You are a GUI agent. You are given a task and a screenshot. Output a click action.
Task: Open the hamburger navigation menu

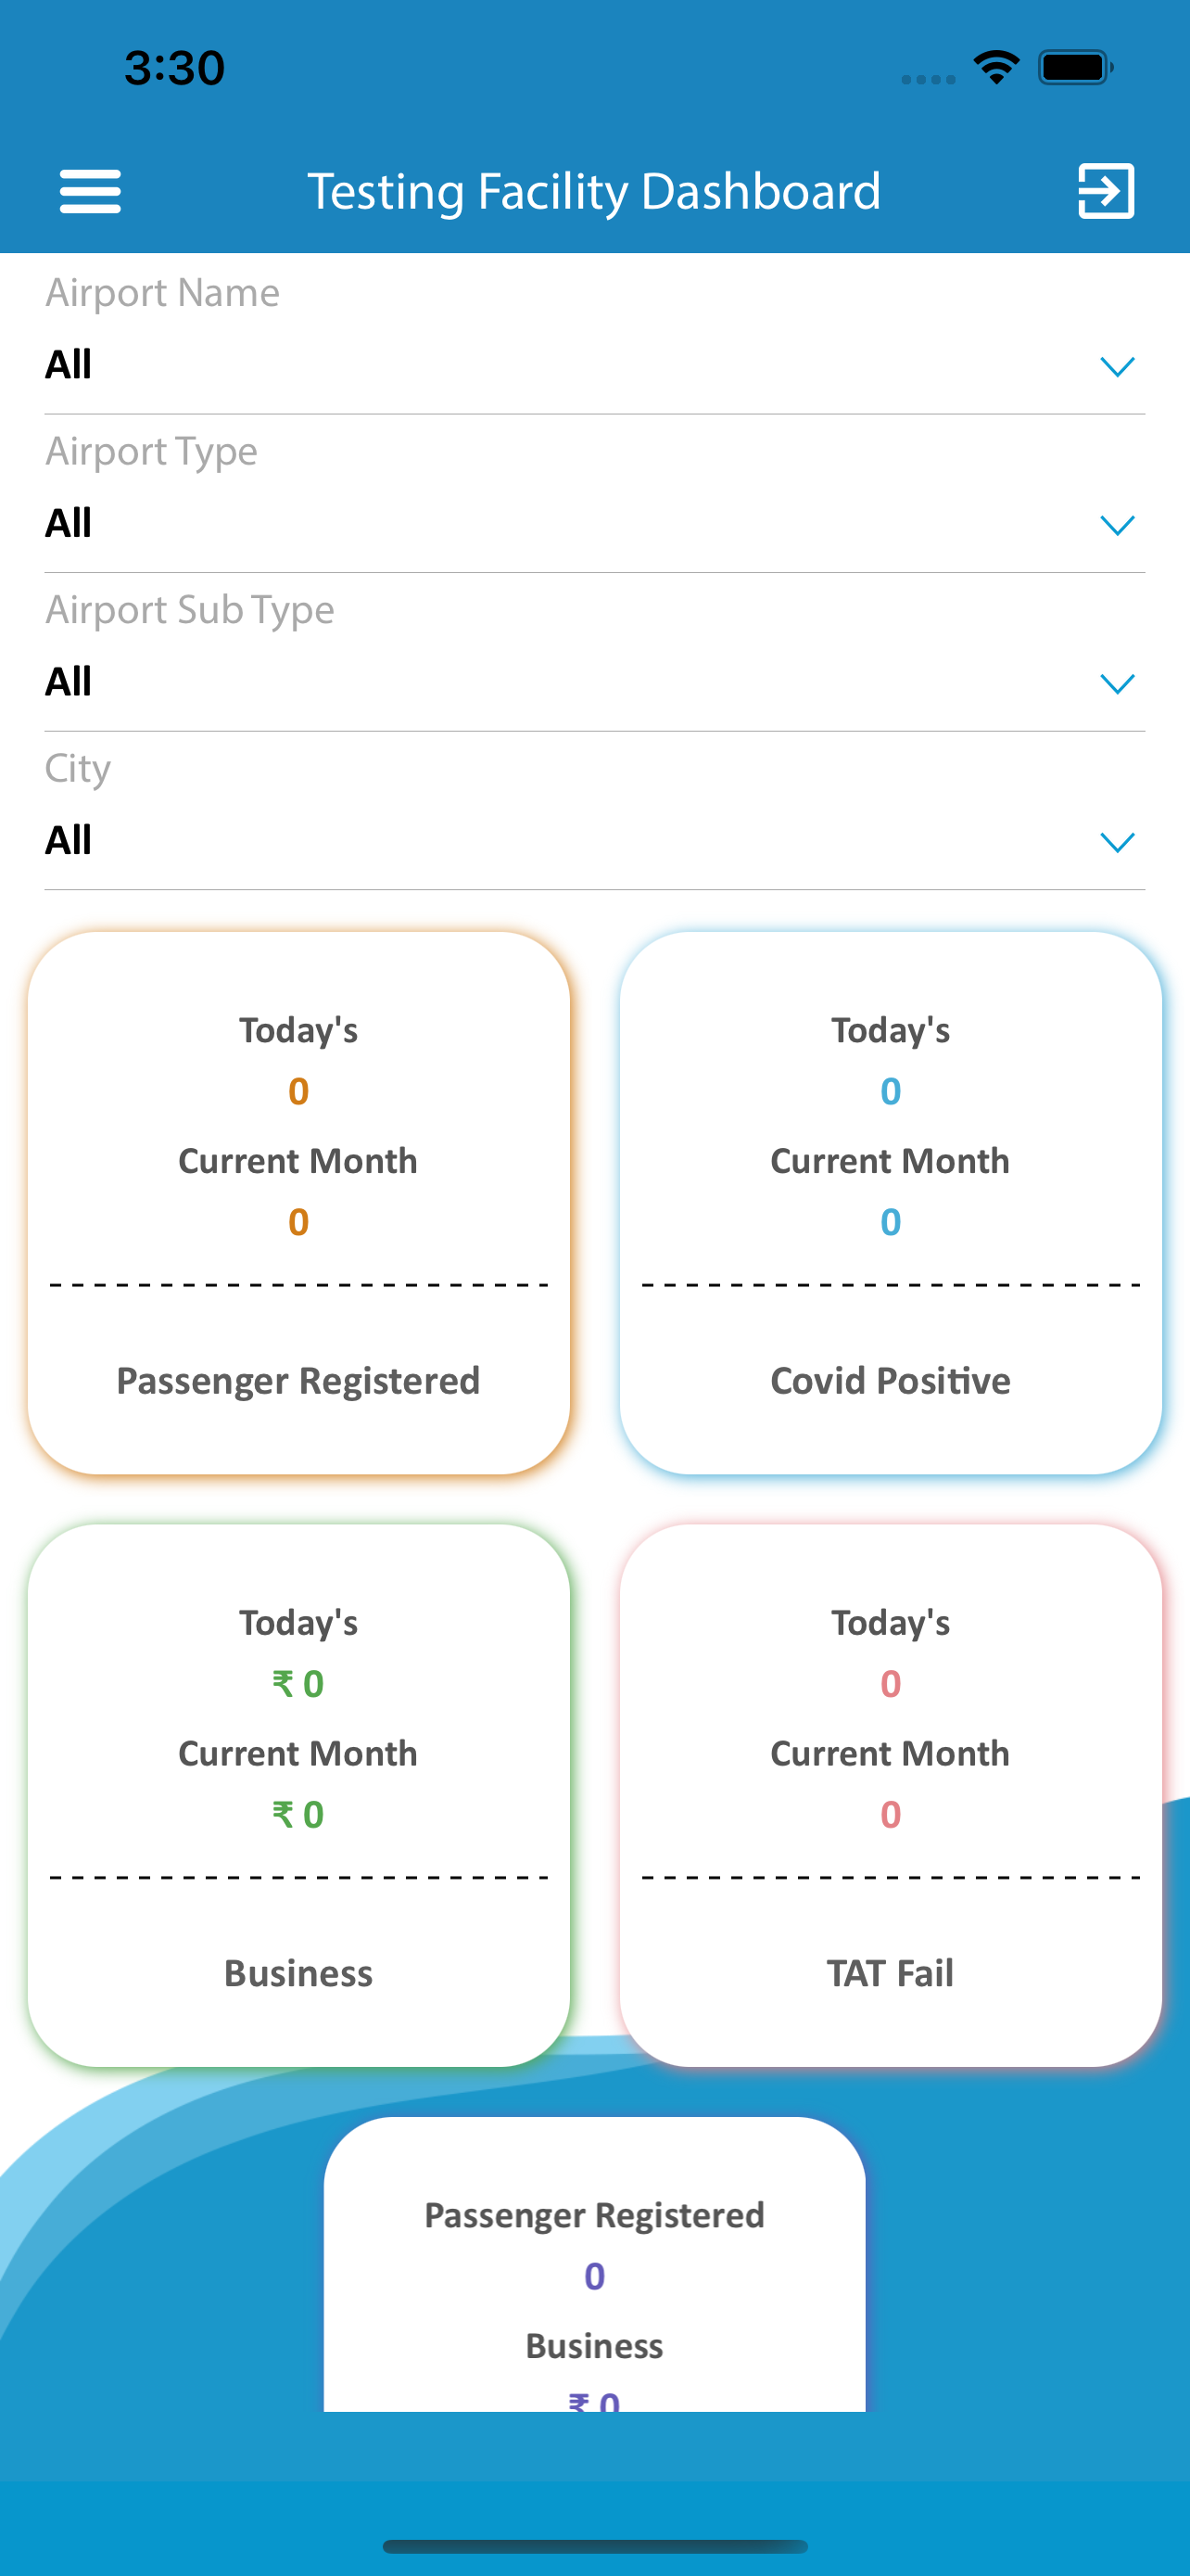[x=90, y=191]
